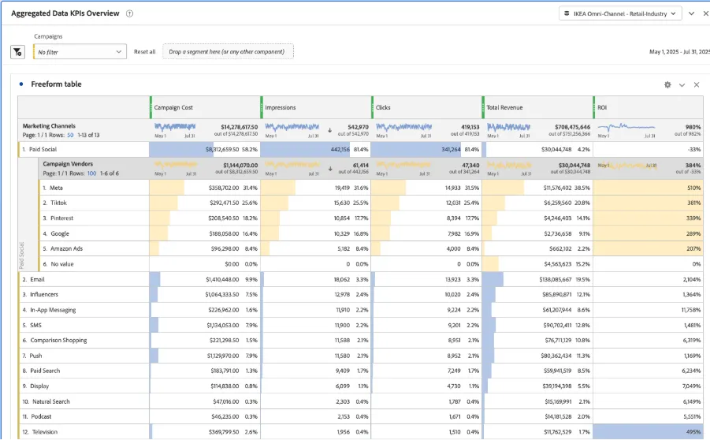The height and width of the screenshot is (440, 710).
Task: Collapse the Freeform table panel chevron
Action: pos(682,84)
